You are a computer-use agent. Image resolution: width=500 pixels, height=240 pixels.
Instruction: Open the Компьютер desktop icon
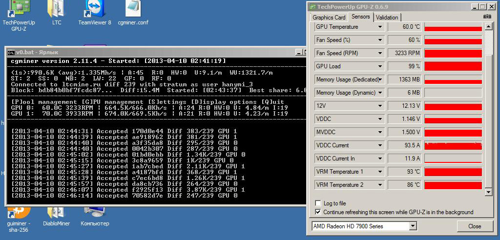pyautogui.click(x=95, y=217)
